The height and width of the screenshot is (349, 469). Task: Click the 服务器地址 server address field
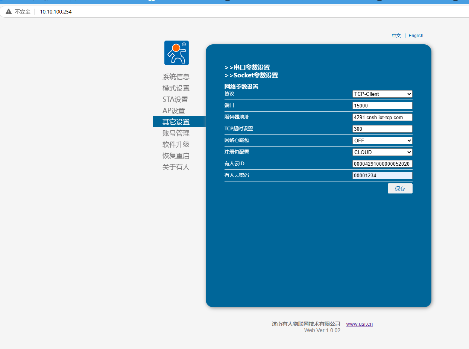pyautogui.click(x=382, y=117)
